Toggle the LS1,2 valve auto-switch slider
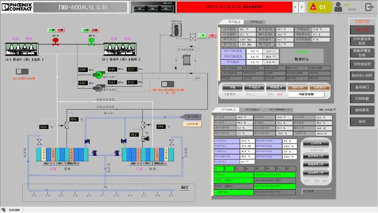378x213 pixels. (x=22, y=71)
